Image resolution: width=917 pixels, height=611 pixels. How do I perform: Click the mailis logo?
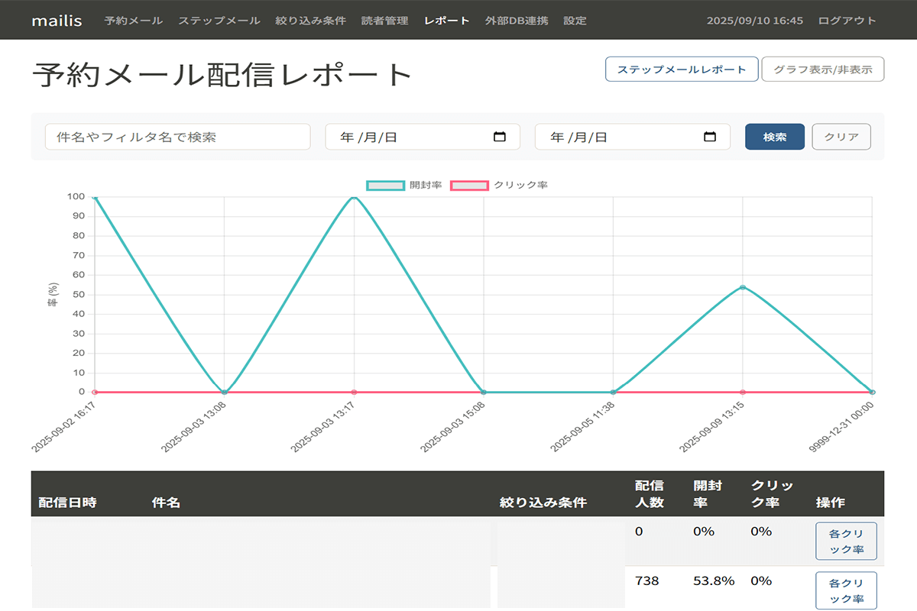pos(57,21)
